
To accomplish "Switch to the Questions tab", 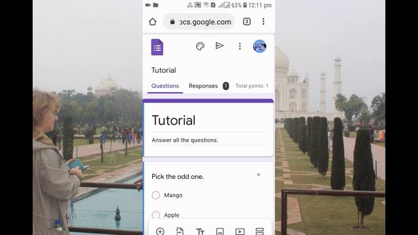I will click(165, 86).
